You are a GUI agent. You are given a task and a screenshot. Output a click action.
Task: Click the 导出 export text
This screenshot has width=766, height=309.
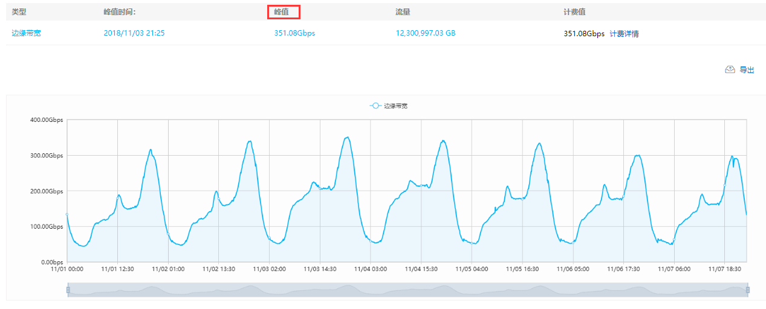pyautogui.click(x=747, y=70)
